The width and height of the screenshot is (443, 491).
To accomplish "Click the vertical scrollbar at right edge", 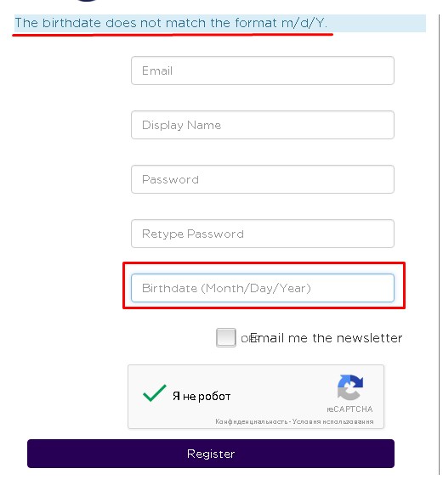I will click(440, 245).
